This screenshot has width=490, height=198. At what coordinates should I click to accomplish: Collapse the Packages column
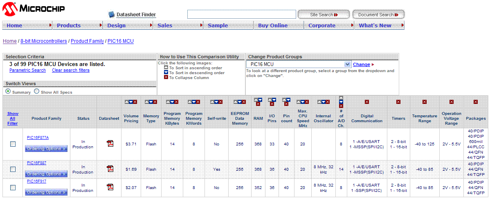point(476,102)
